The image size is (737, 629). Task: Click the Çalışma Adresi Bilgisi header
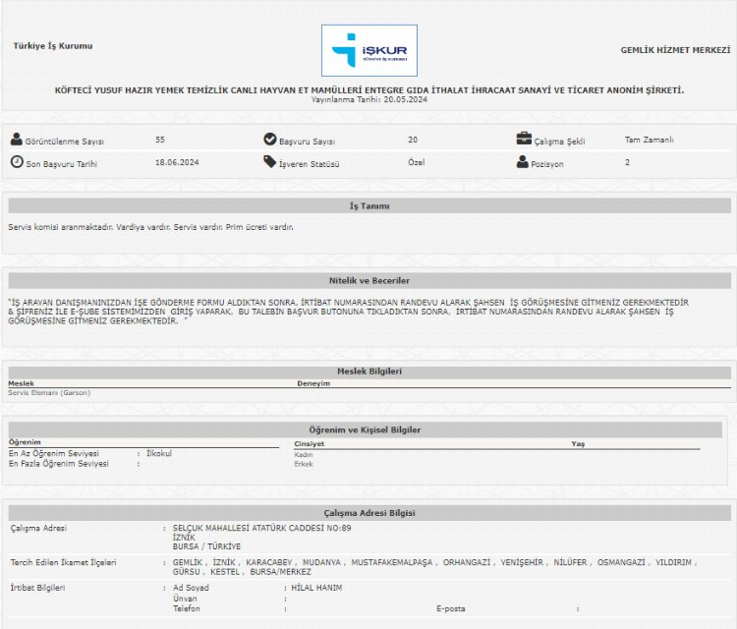369,513
